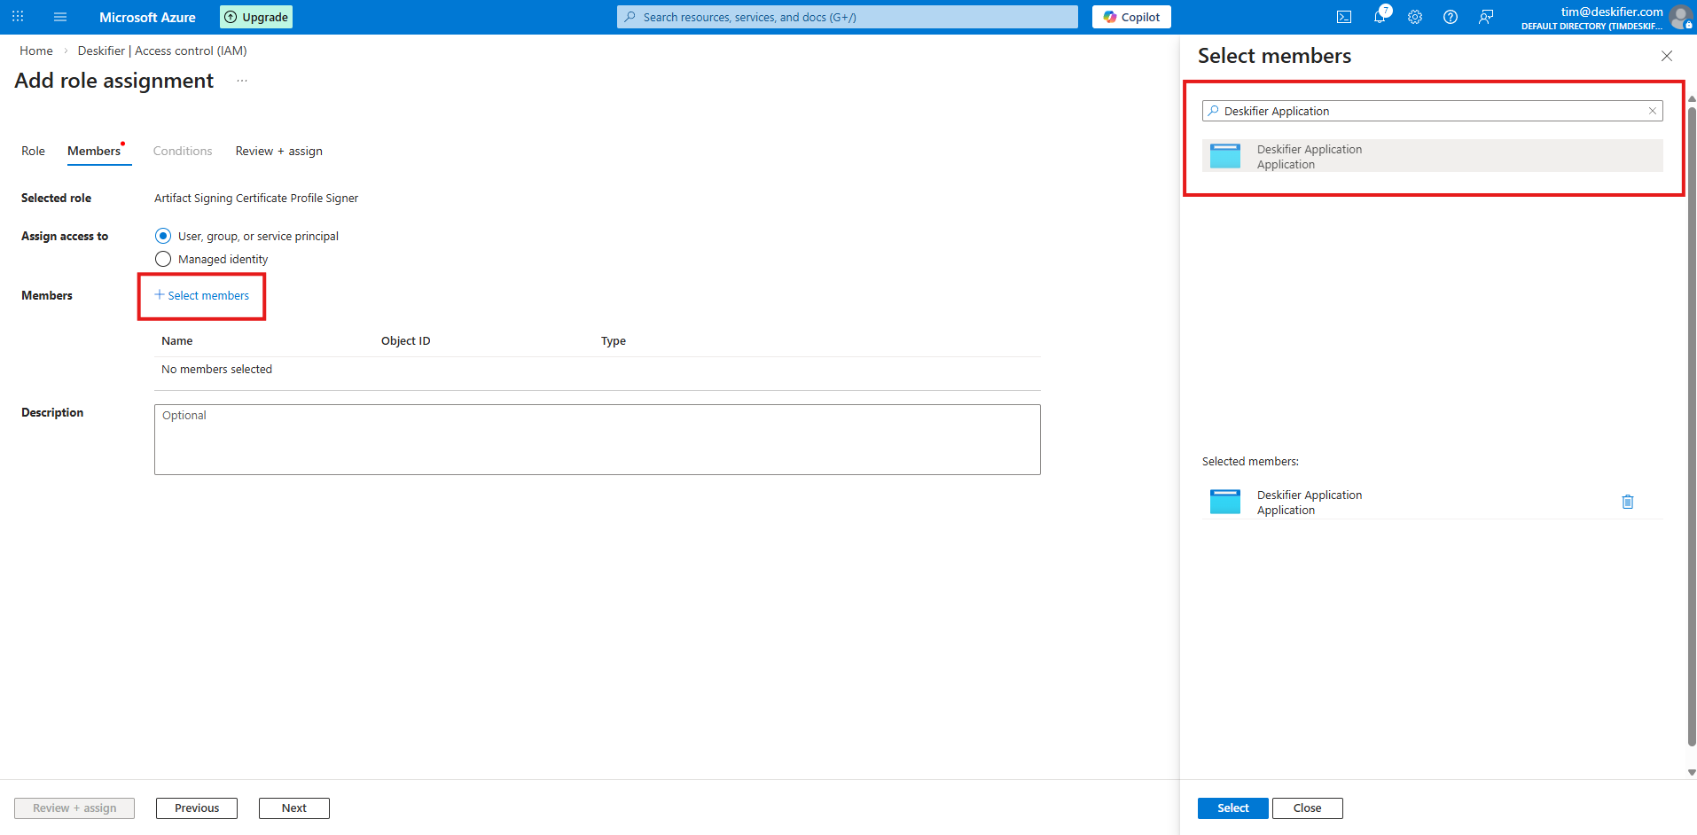Click the Deskifier Application result icon
The image size is (1697, 835).
click(x=1225, y=156)
